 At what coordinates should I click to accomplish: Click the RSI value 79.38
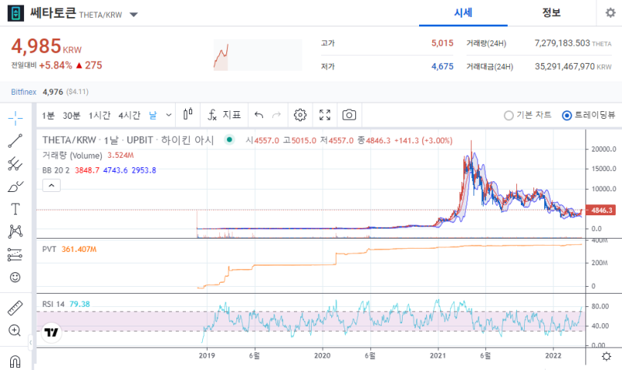click(80, 304)
